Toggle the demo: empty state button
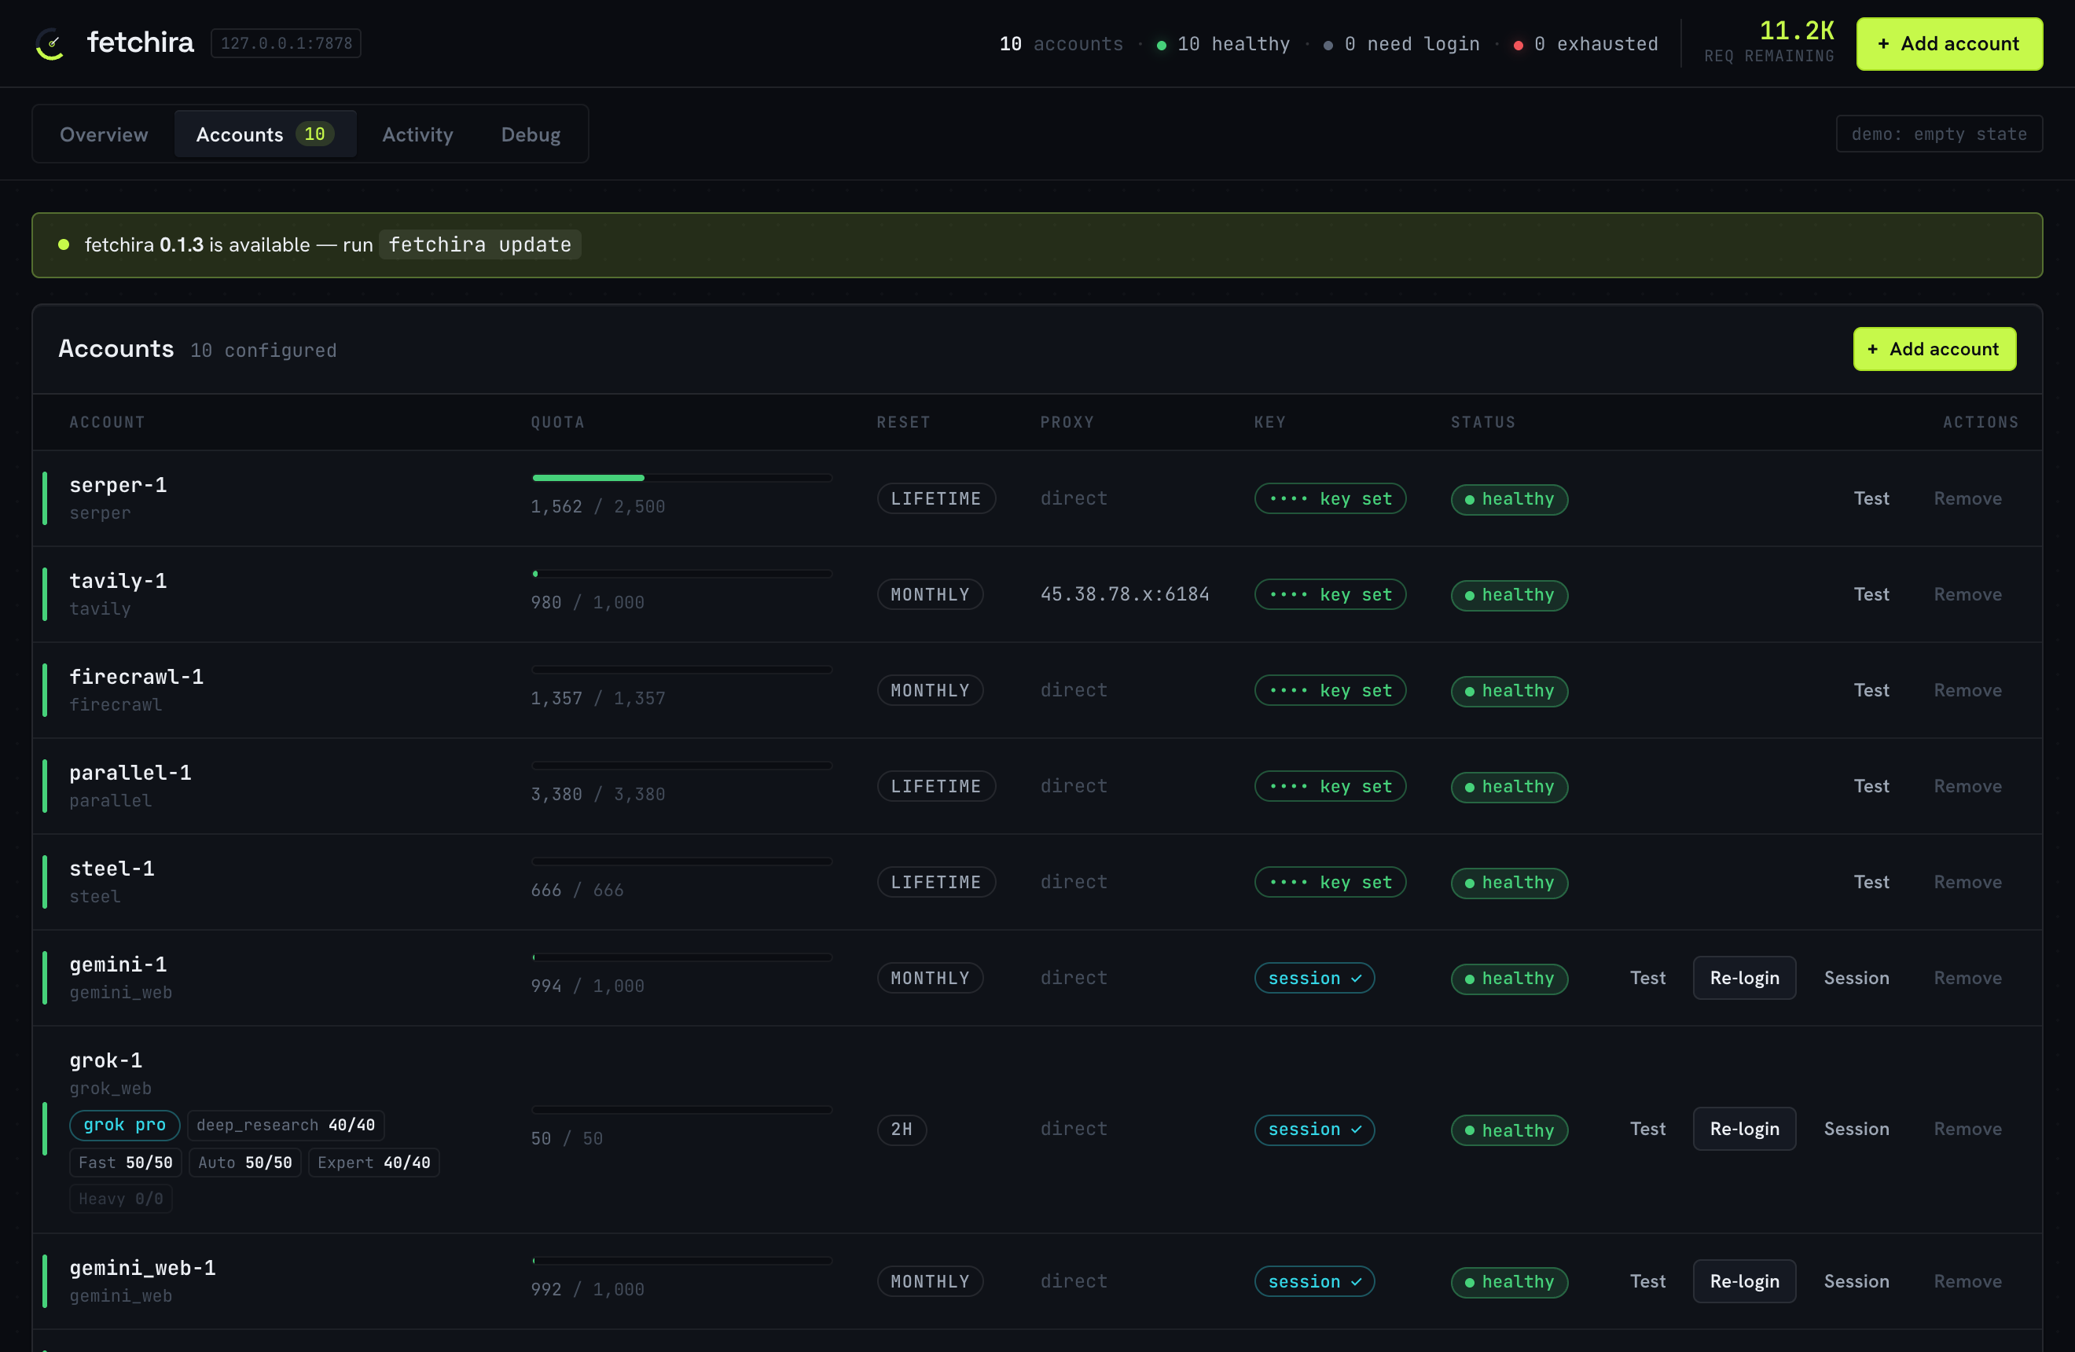The width and height of the screenshot is (2075, 1352). point(1938,134)
